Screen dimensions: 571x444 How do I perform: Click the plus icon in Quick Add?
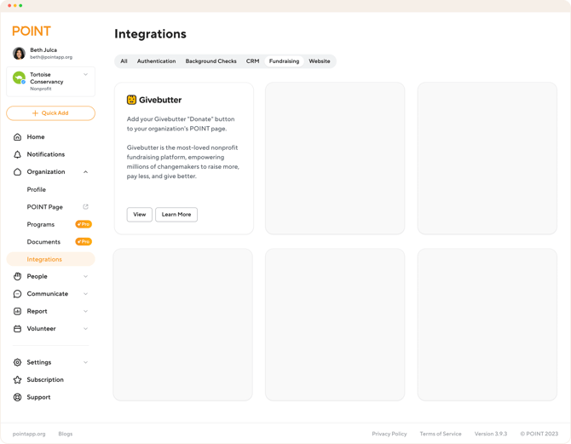[35, 113]
